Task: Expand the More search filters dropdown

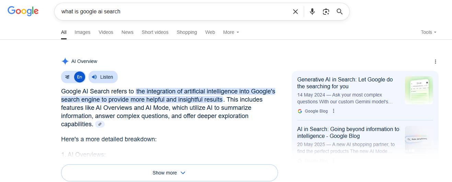Action: (231, 32)
